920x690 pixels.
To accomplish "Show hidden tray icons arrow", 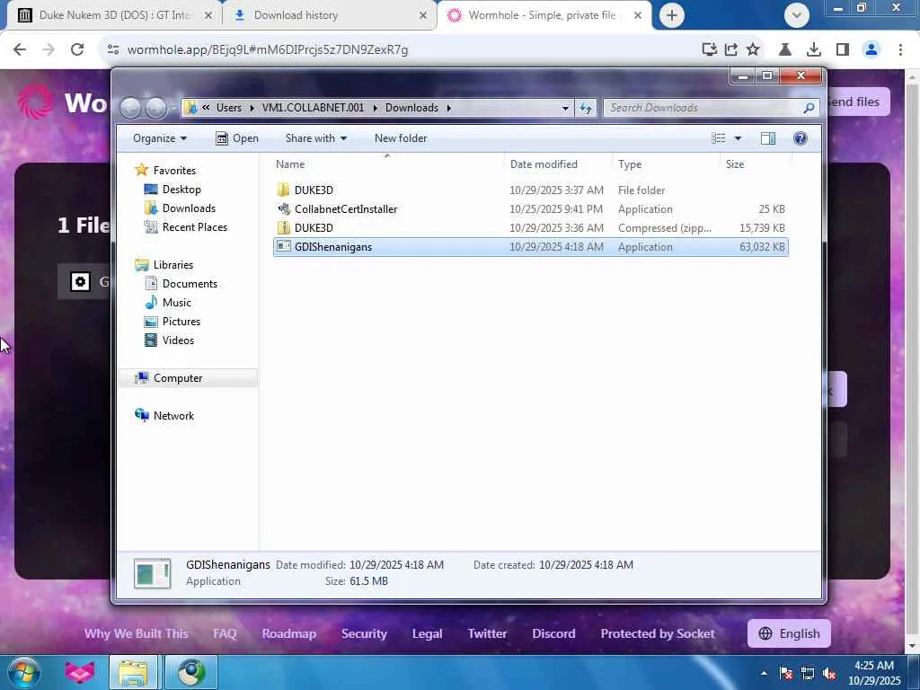I will coord(764,673).
